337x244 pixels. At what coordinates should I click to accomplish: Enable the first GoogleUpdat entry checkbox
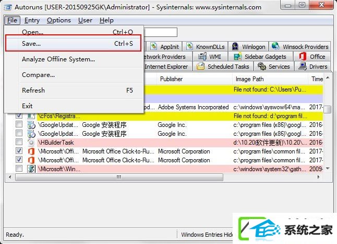tap(19, 124)
